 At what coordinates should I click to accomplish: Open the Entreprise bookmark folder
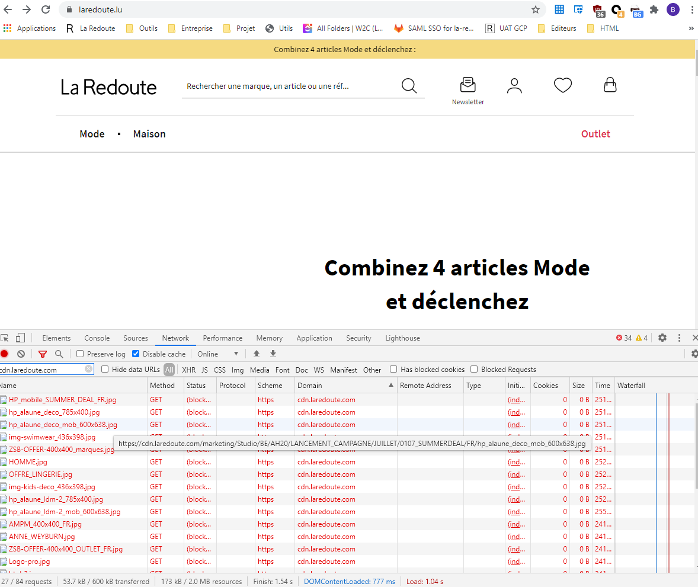click(191, 28)
